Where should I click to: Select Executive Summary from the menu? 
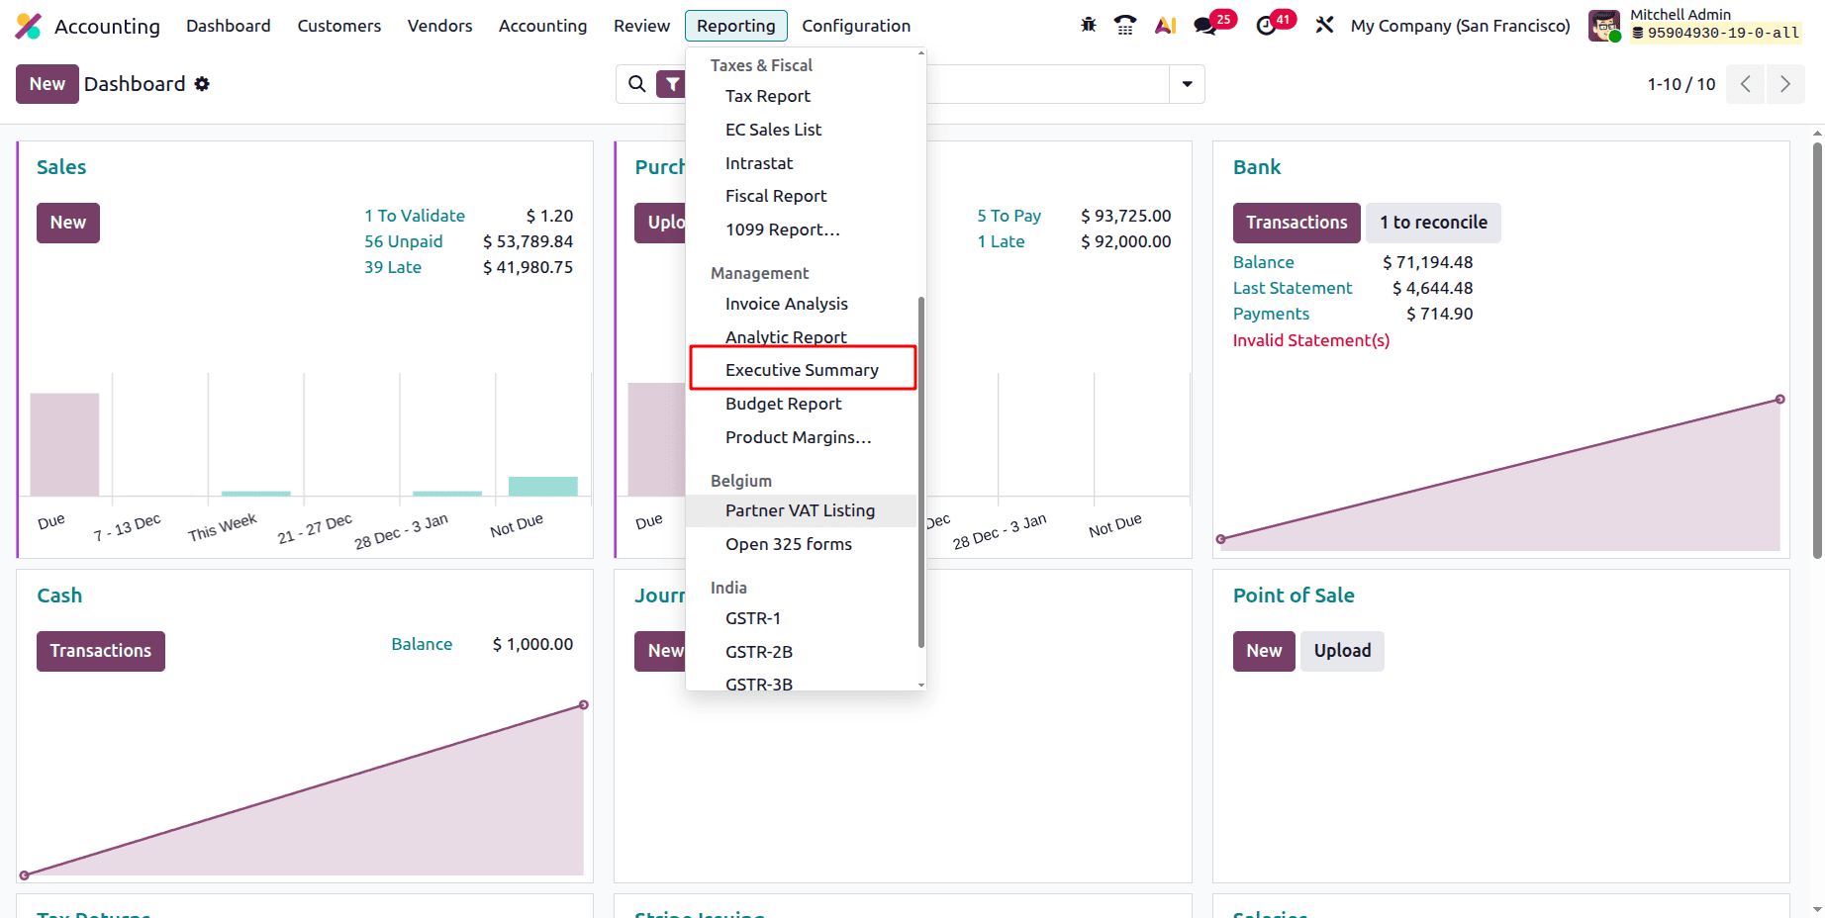pos(802,369)
